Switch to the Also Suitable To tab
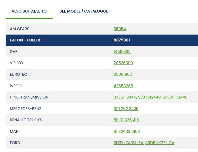Image resolution: width=198 pixels, height=152 pixels. [x=29, y=11]
